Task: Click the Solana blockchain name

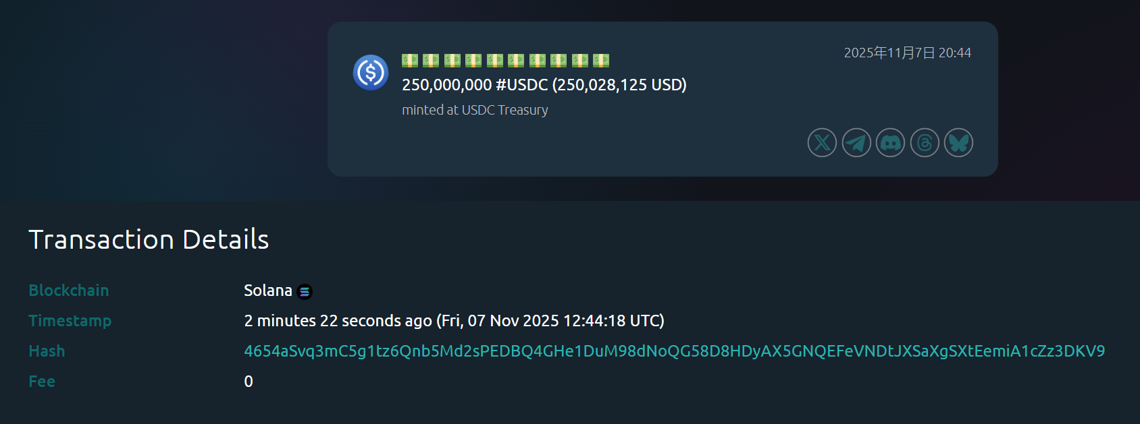Action: (267, 291)
